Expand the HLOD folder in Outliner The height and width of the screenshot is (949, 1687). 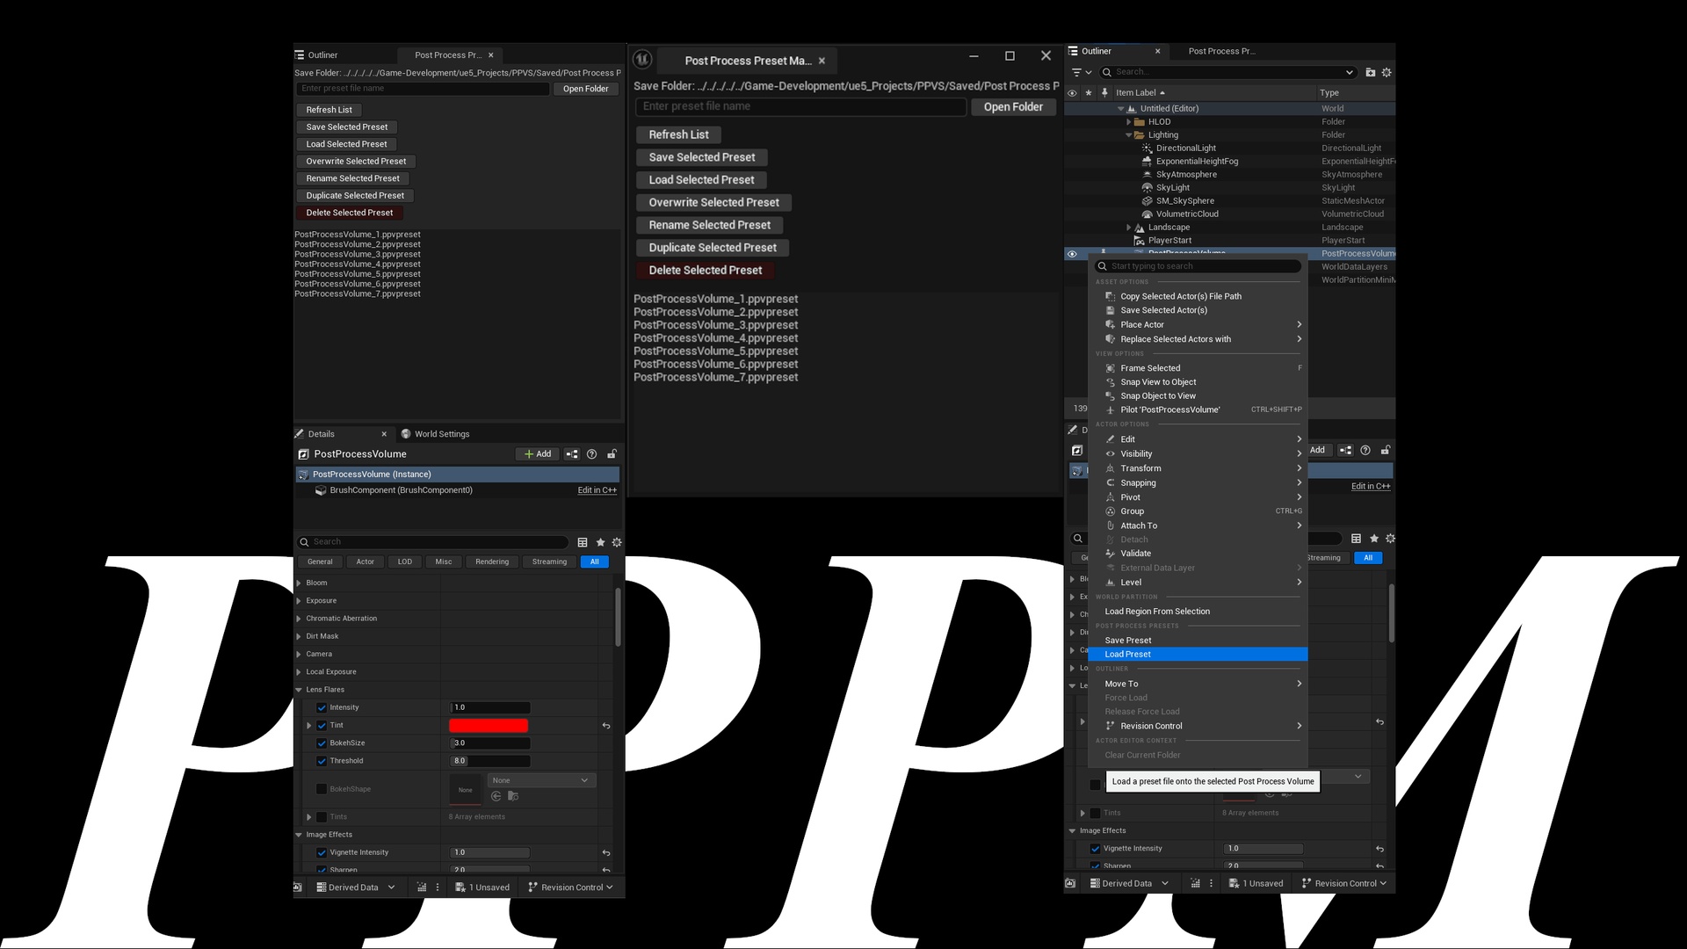click(x=1129, y=122)
